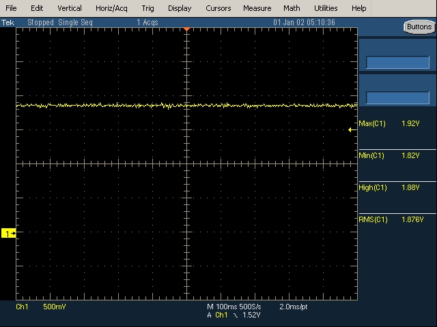
Task: Click the Stopped Single Seq status
Action: pos(60,22)
